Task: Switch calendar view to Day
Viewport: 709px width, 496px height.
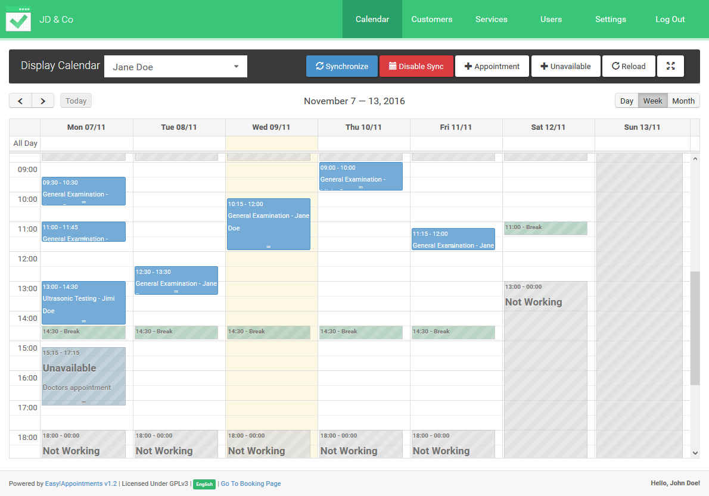Action: (x=626, y=101)
